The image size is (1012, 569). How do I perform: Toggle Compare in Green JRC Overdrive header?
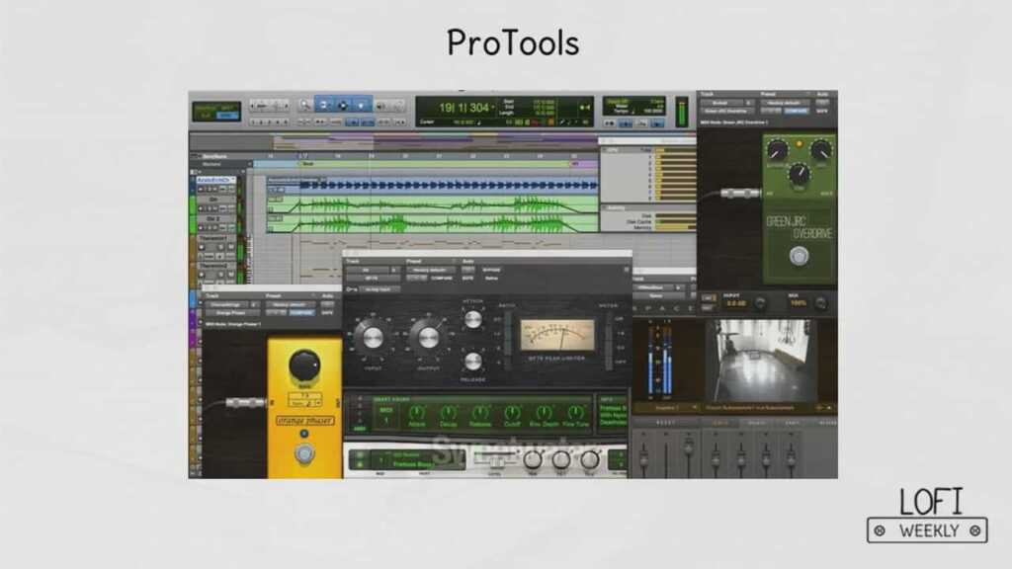(794, 112)
